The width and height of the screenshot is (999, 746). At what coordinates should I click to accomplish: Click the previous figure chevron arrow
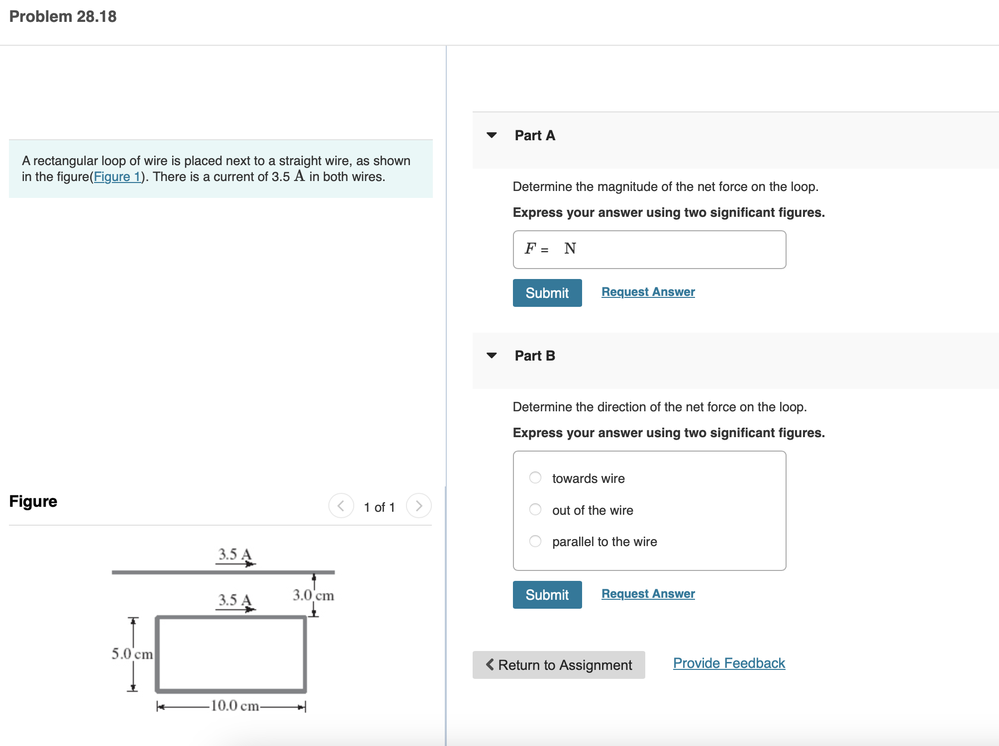coord(340,506)
